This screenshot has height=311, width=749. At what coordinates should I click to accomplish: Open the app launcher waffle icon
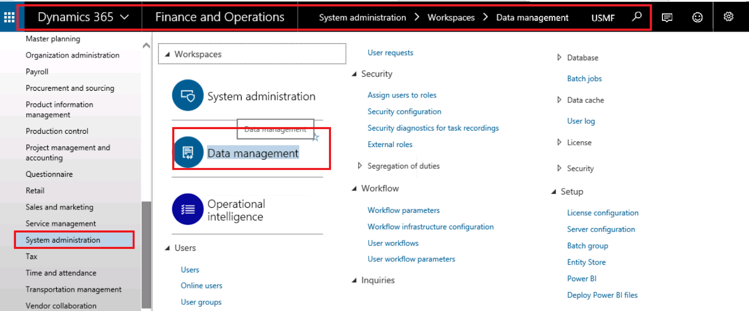[9, 17]
